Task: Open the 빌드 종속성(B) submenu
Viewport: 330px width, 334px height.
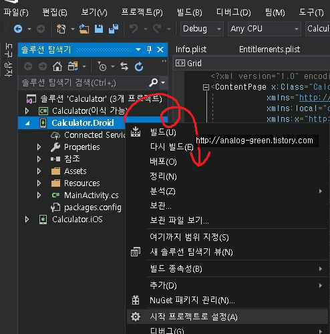Action: (227, 268)
